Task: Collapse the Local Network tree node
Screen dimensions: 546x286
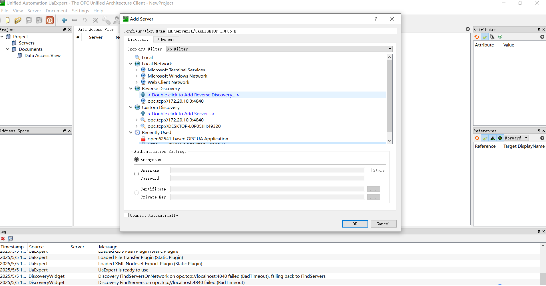Action: 131,64
